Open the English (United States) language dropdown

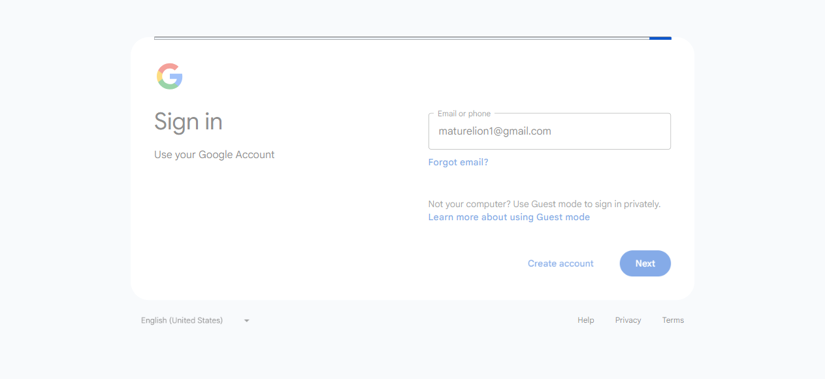[x=195, y=320]
